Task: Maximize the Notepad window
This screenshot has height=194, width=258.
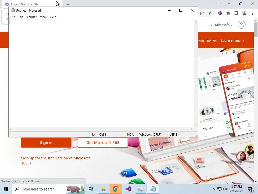Action: 181,10
